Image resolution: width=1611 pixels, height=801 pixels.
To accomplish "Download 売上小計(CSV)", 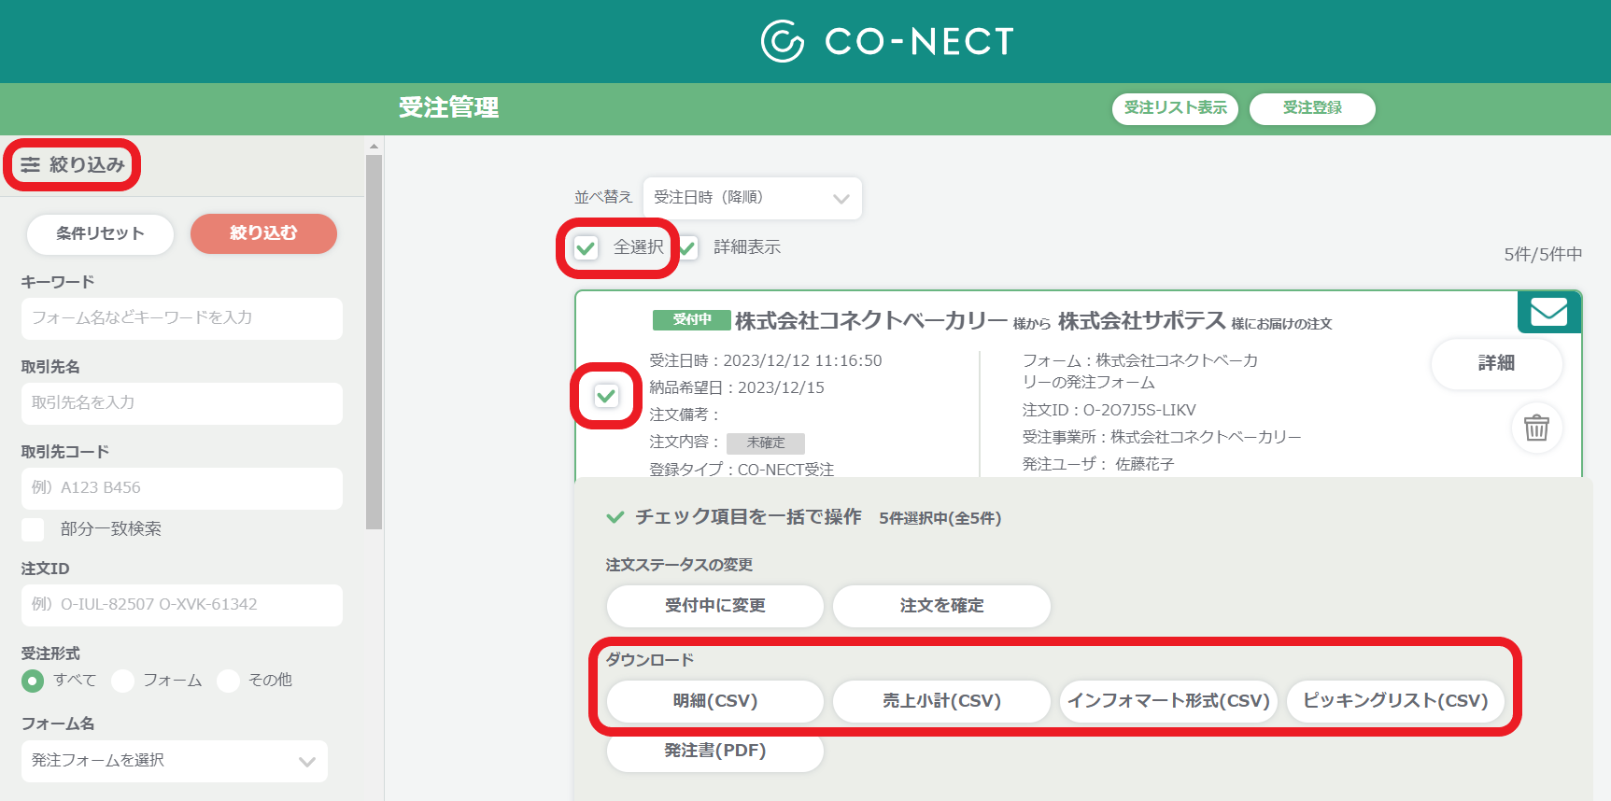I will [941, 701].
